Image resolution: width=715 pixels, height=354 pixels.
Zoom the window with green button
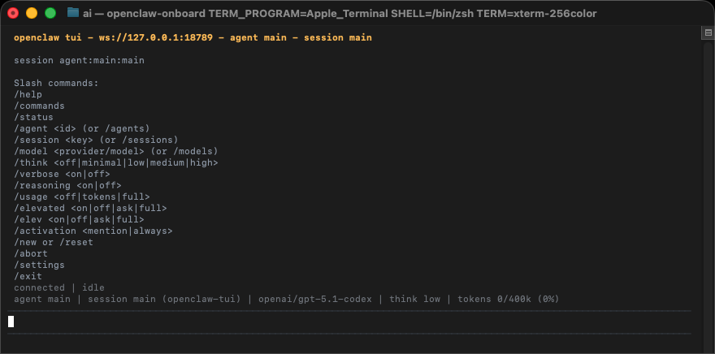50,13
